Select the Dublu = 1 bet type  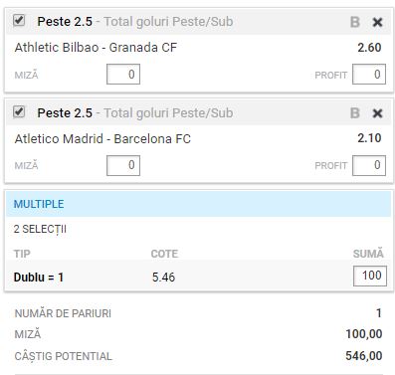(x=39, y=278)
